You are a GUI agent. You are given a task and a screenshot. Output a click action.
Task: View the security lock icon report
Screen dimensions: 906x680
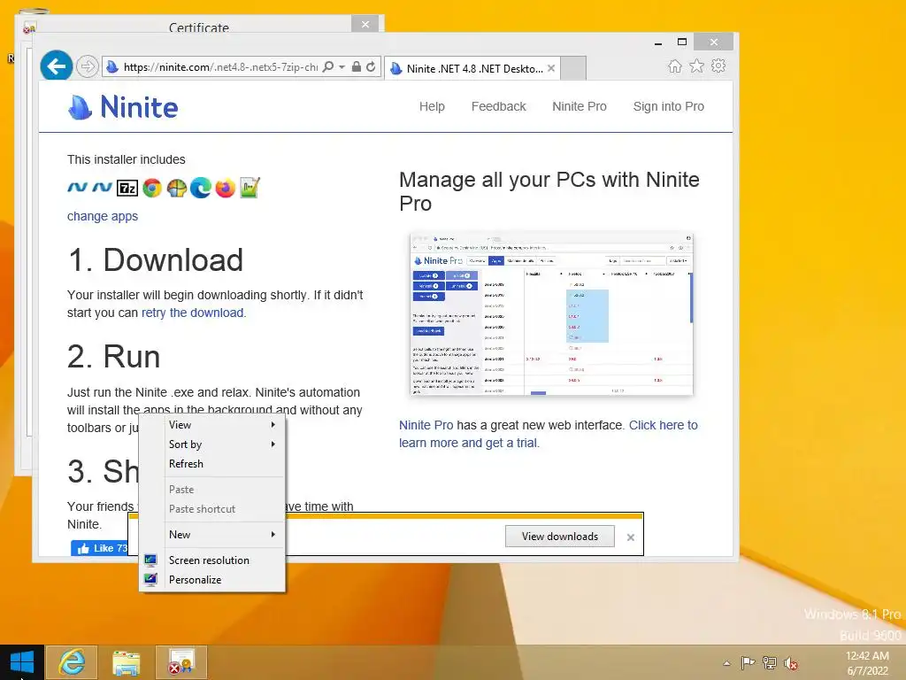coord(357,67)
